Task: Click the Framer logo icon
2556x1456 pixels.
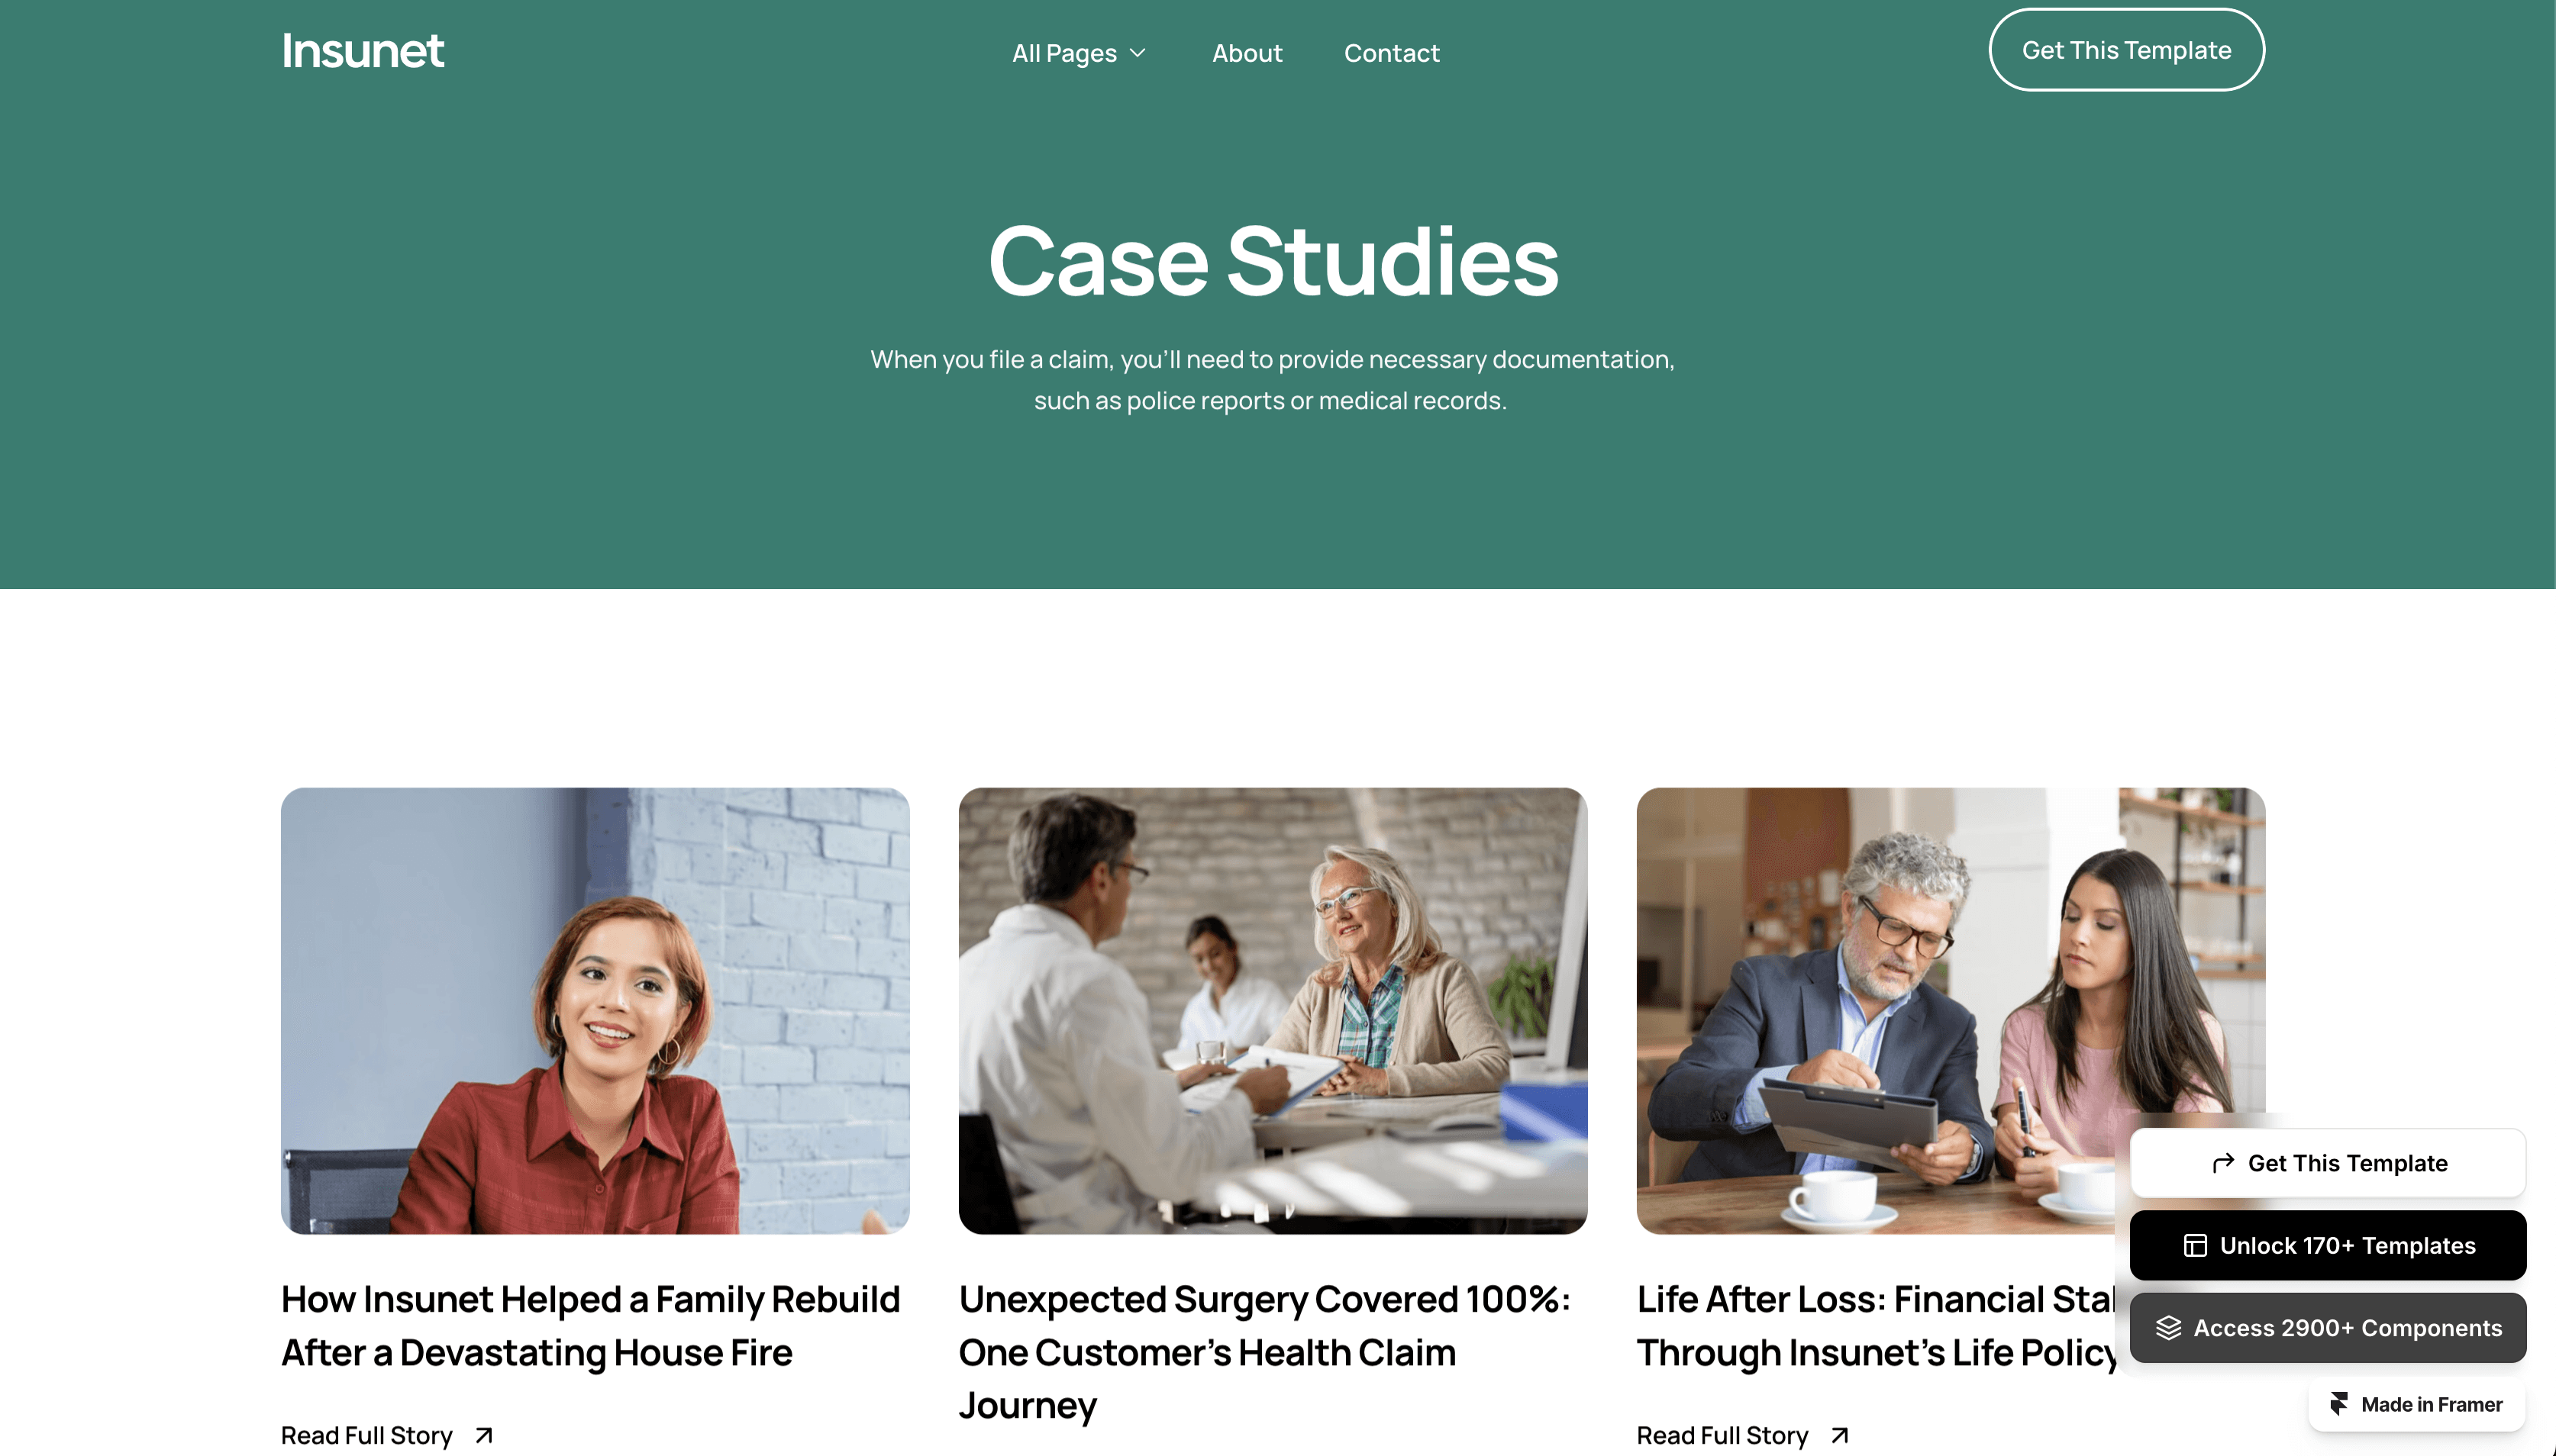Action: pyautogui.click(x=2338, y=1404)
